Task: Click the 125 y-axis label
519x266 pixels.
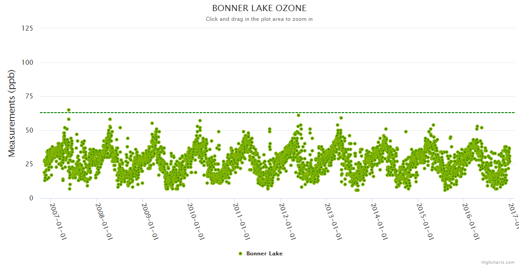Action: (27, 28)
